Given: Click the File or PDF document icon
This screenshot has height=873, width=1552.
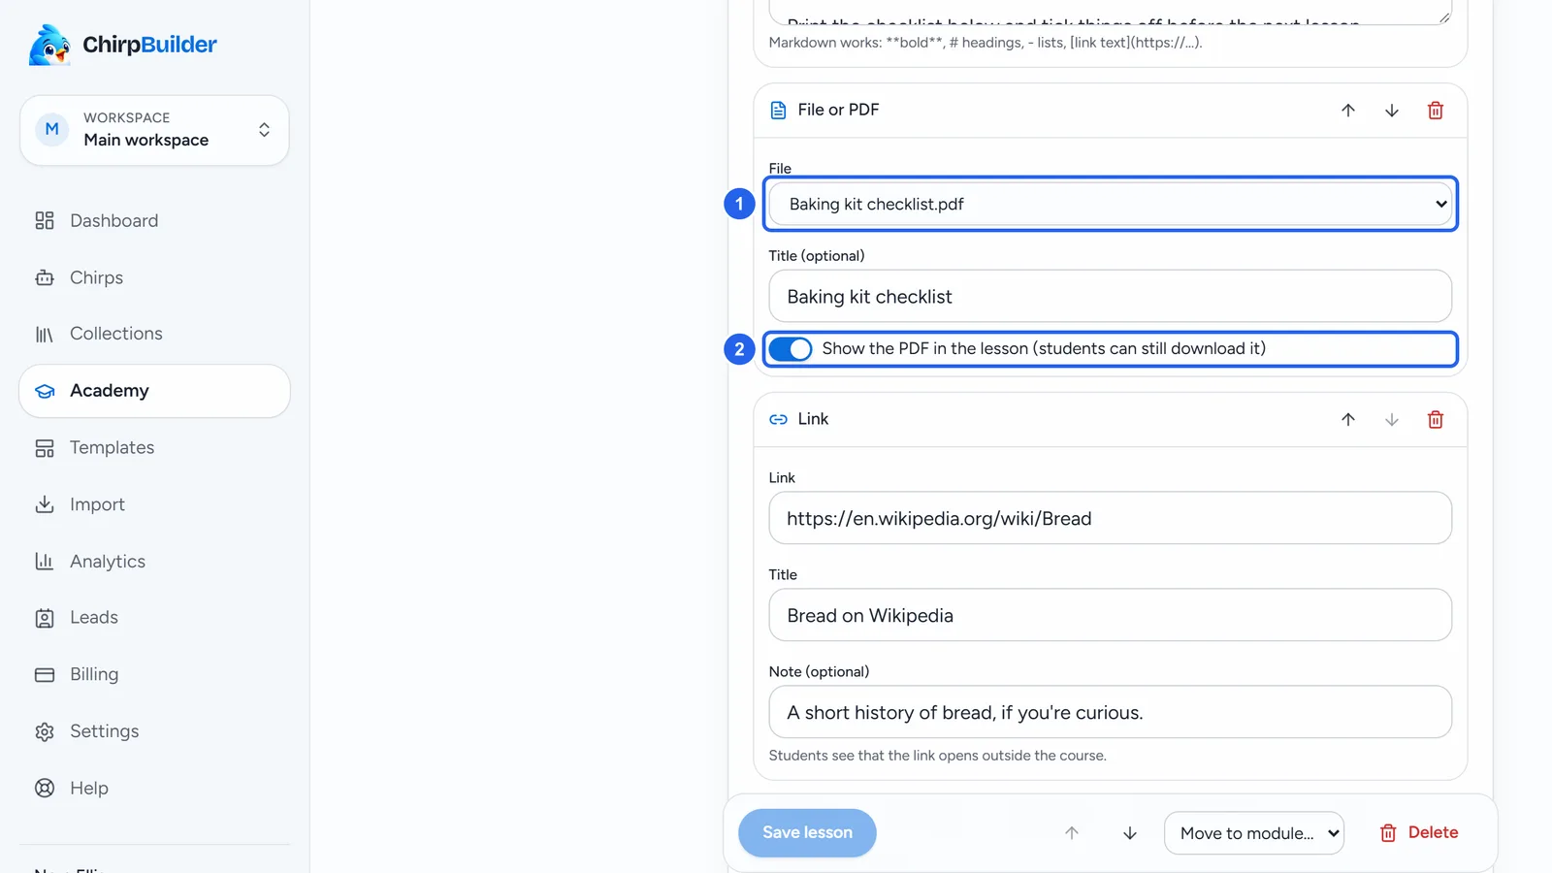Looking at the screenshot, I should pos(778,111).
